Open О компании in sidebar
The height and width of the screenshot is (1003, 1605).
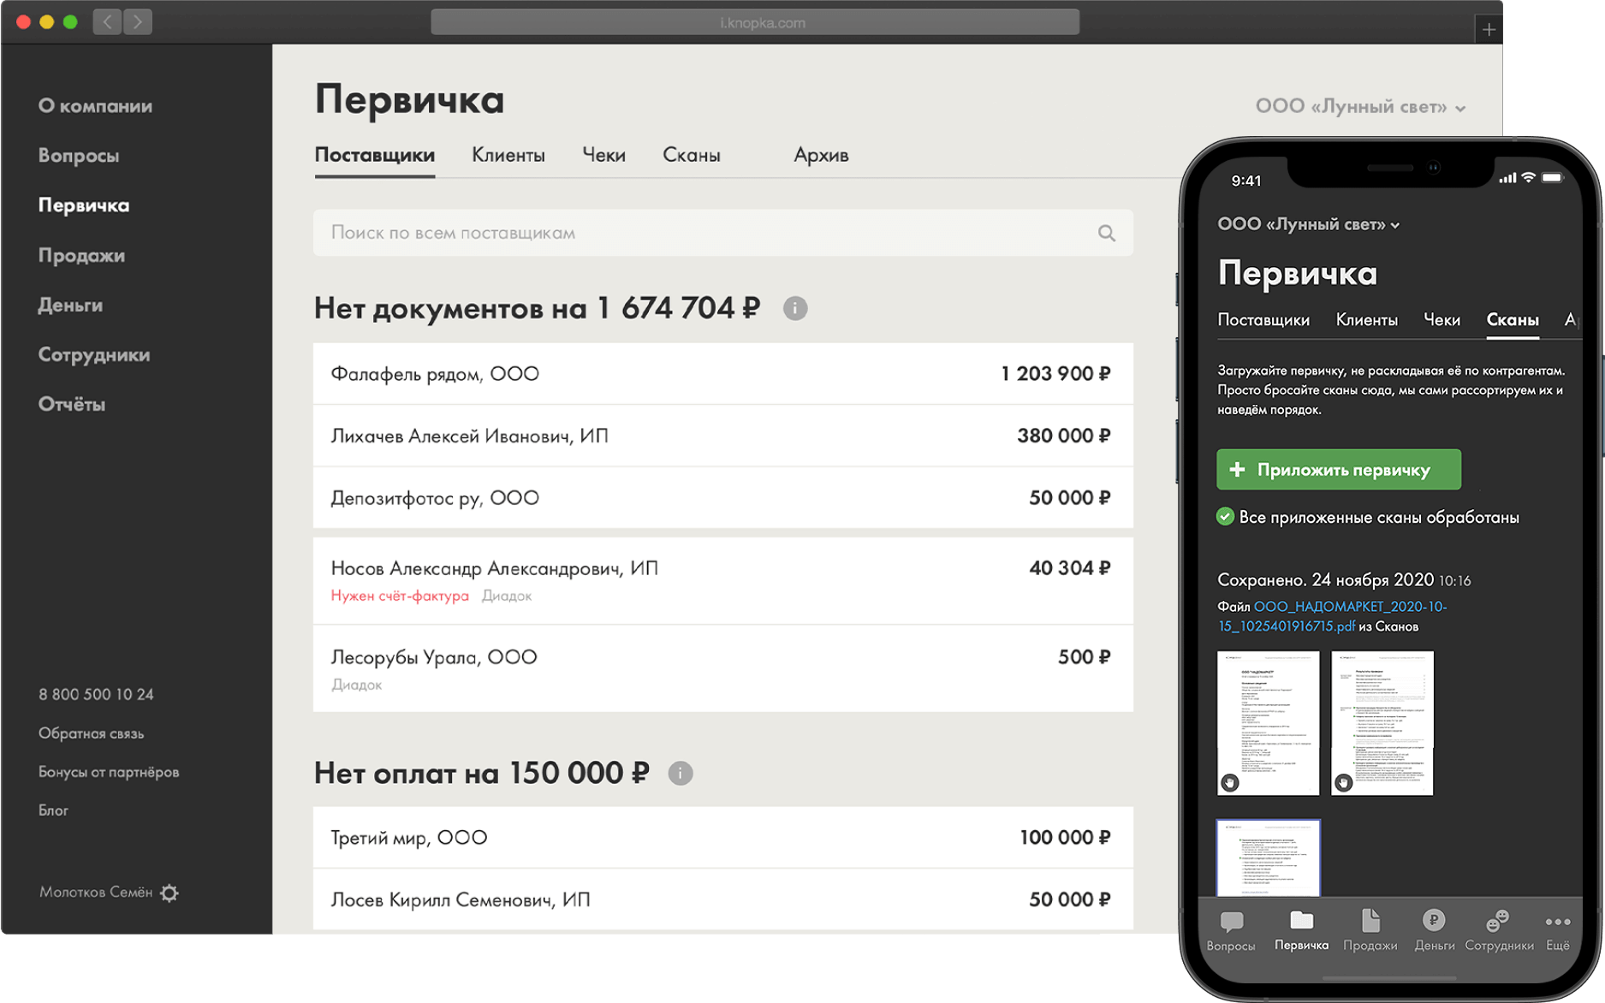pos(96,106)
